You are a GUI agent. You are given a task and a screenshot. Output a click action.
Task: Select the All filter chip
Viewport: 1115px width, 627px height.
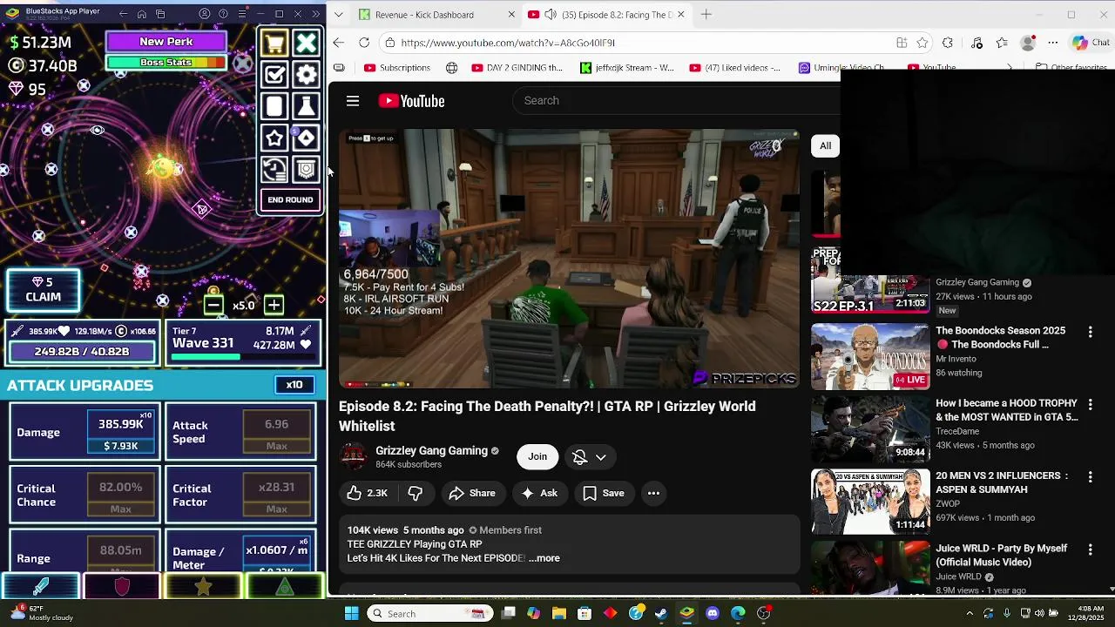point(825,145)
